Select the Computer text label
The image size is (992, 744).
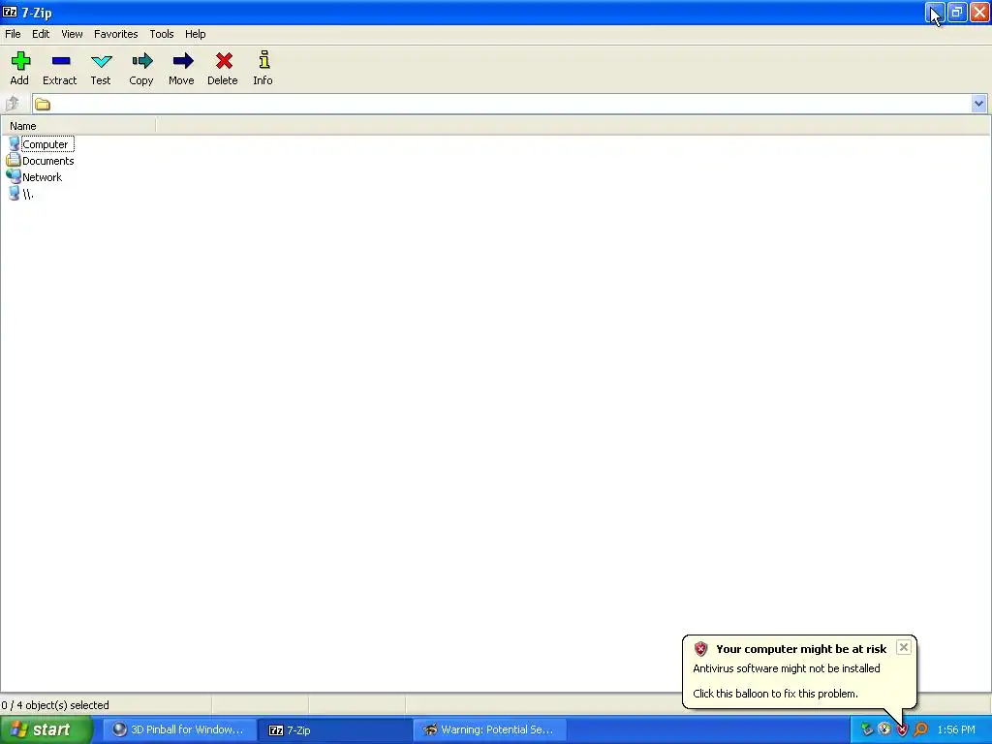coord(45,144)
